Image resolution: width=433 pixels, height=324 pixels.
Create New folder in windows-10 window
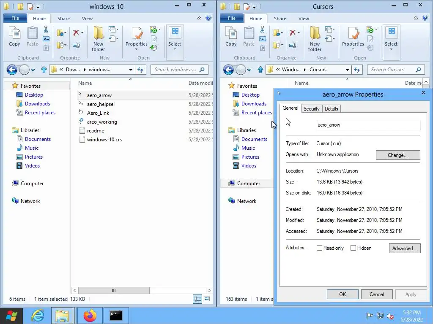pyautogui.click(x=98, y=38)
